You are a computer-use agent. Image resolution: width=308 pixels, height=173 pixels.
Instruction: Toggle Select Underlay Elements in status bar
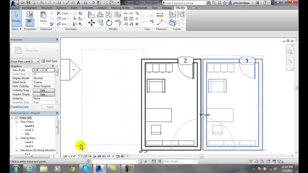click(x=257, y=161)
